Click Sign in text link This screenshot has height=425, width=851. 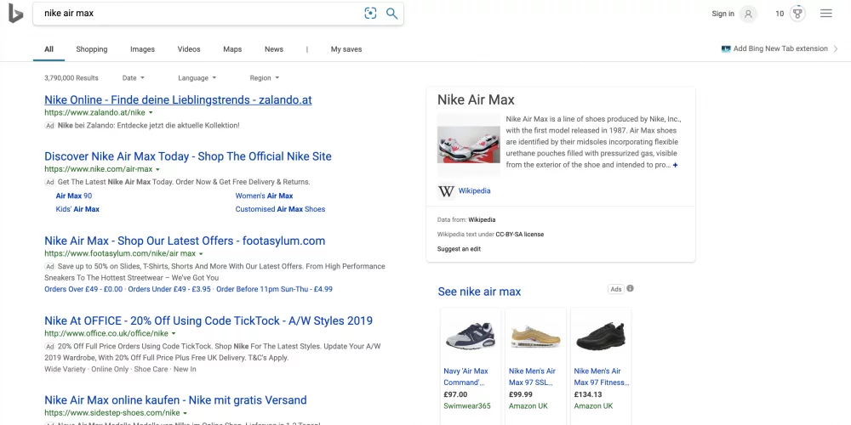(x=722, y=14)
